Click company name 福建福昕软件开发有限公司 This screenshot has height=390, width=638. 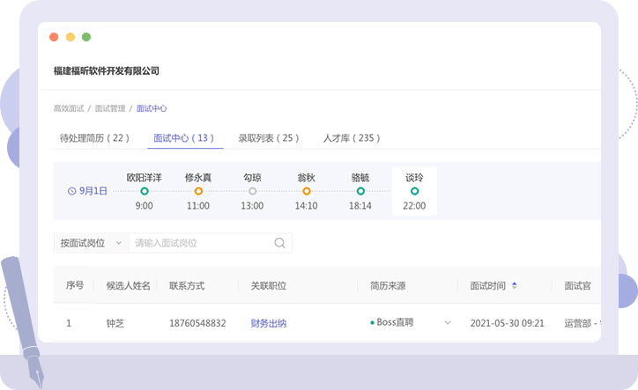click(107, 71)
